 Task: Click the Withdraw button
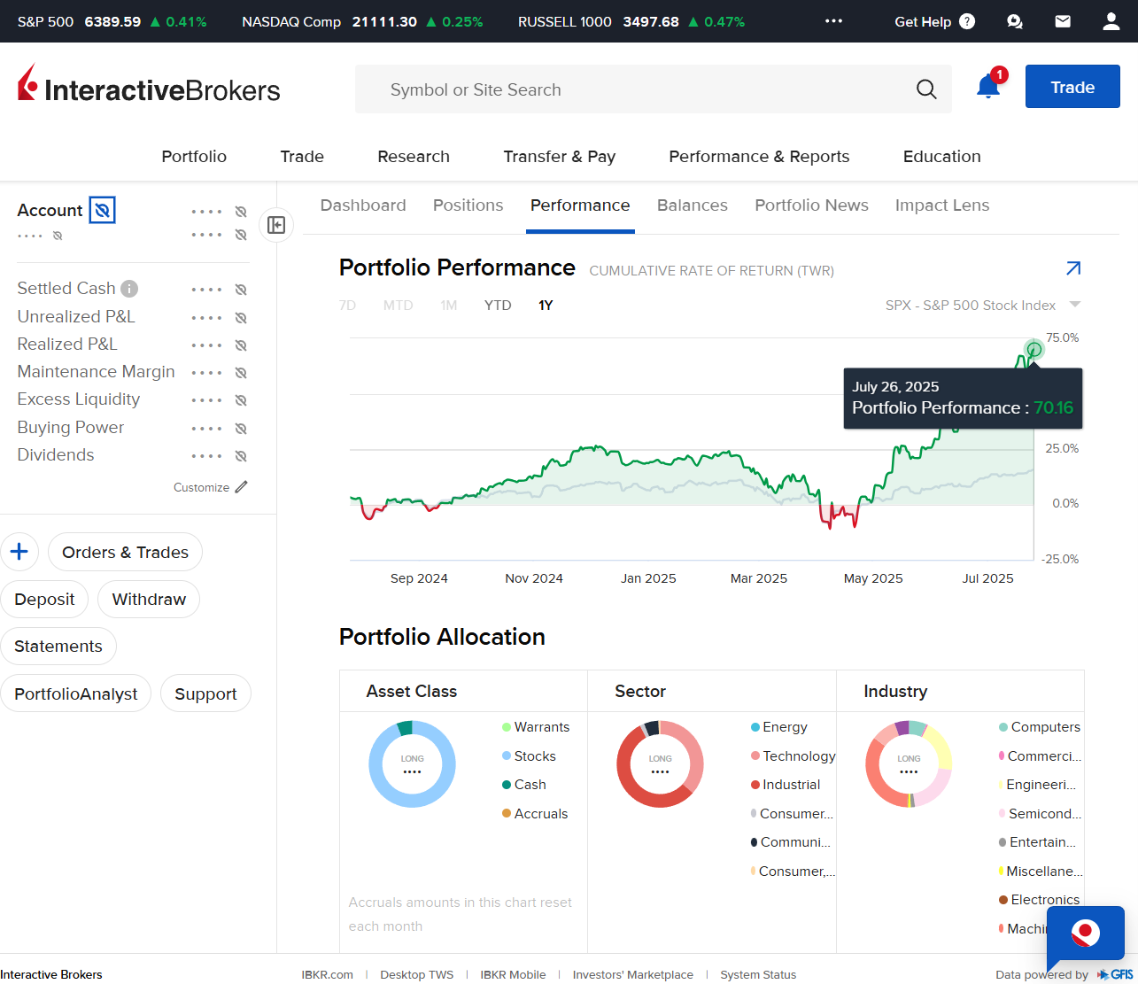click(x=149, y=600)
